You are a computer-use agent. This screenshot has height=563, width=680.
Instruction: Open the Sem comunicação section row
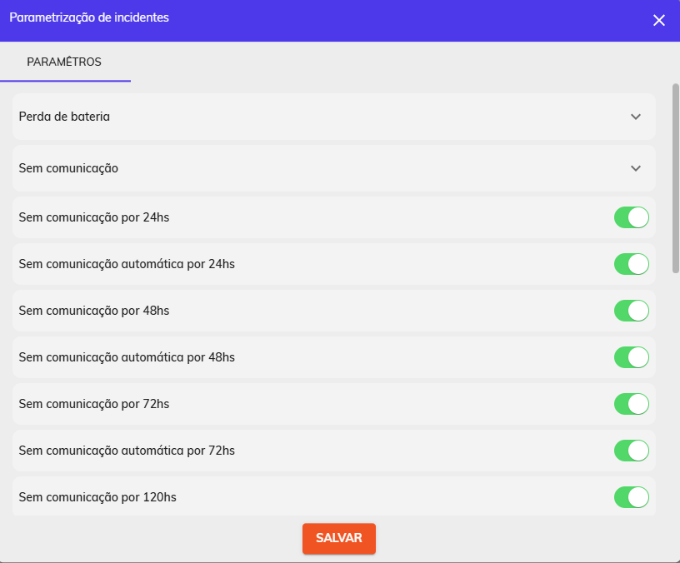point(334,168)
